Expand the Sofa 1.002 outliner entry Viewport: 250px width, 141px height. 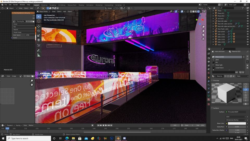click(x=213, y=37)
